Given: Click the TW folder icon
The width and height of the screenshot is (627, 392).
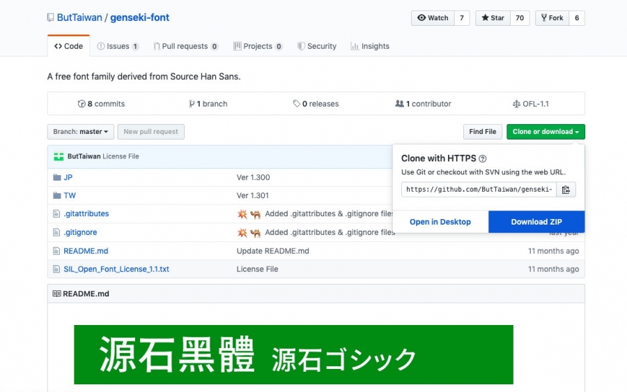Looking at the screenshot, I should [57, 195].
